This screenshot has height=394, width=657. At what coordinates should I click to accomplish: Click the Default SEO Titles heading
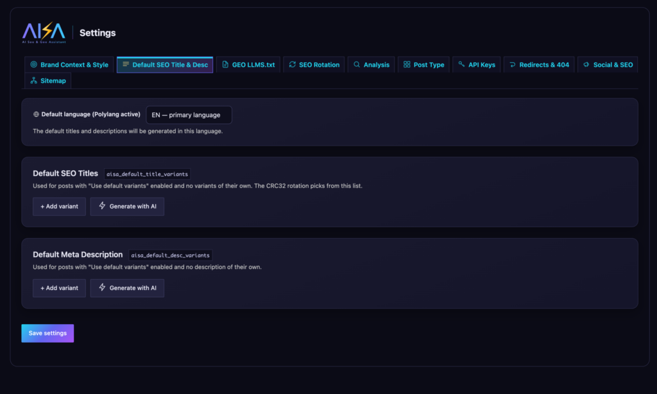point(65,173)
